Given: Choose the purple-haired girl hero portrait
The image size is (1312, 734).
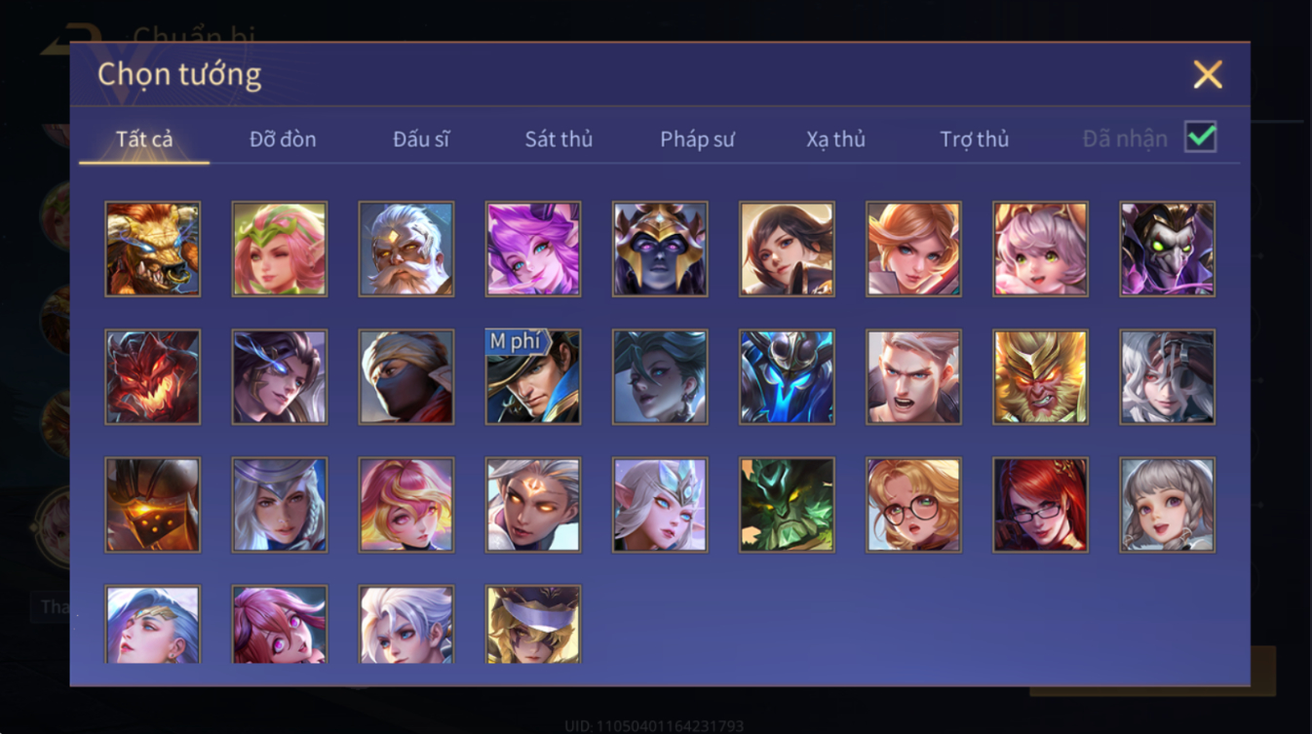Looking at the screenshot, I should (533, 249).
